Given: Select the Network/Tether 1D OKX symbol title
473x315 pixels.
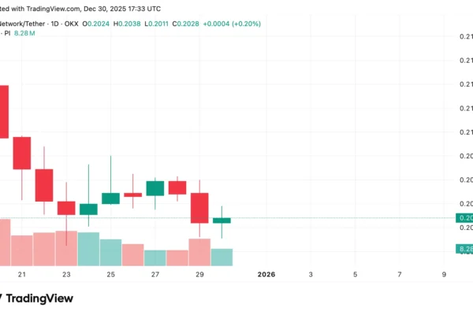Looking at the screenshot, I should (x=38, y=24).
